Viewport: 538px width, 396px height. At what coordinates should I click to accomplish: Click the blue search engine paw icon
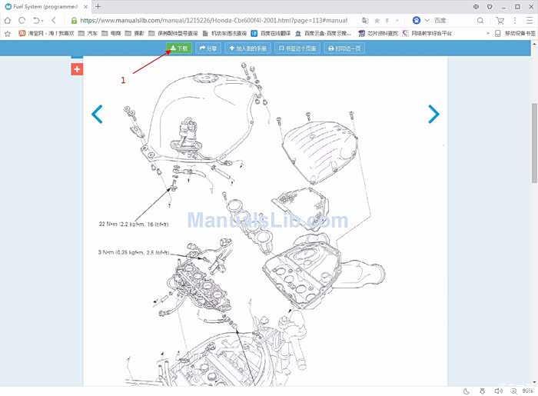point(417,21)
